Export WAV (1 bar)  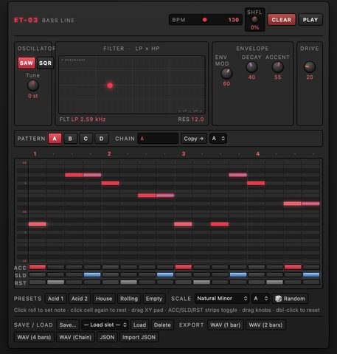click(226, 325)
